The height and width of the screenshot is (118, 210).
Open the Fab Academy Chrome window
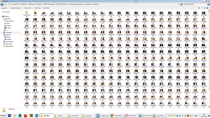pos(116,116)
